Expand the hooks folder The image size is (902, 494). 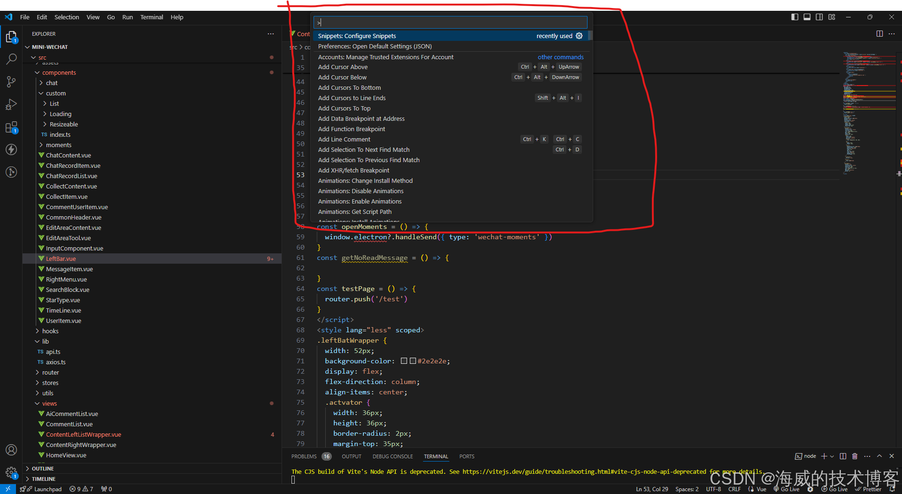(151, 331)
